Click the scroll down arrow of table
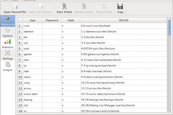Screen dimensions: 173x115 point(169,110)
